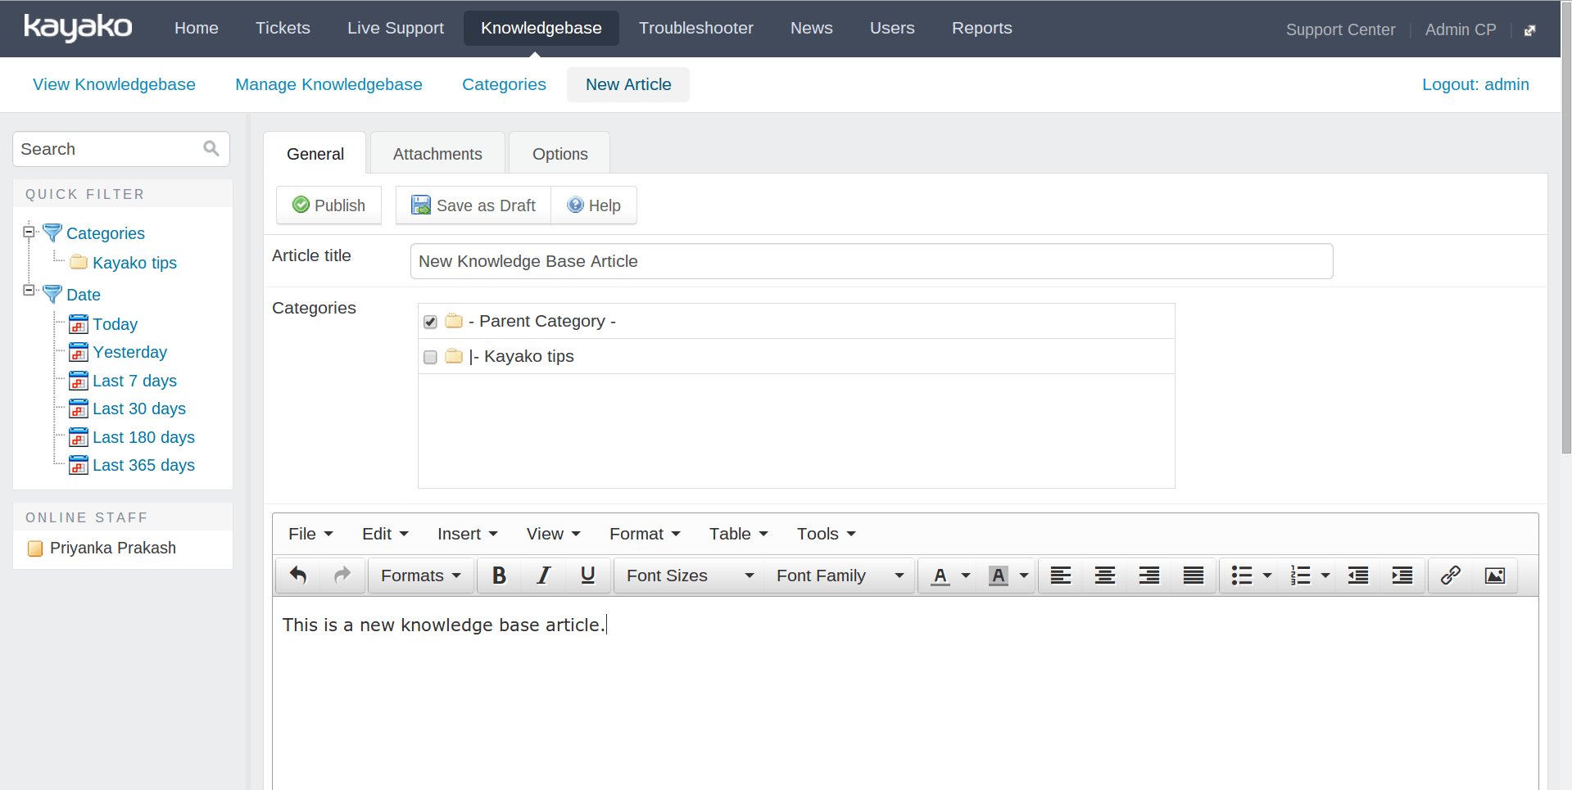Click the folder icon beside Kayako tips category row
The width and height of the screenshot is (1572, 790).
click(x=454, y=356)
